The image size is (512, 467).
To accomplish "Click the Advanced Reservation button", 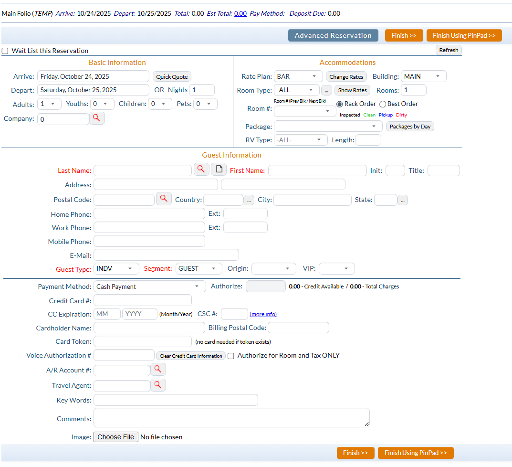I will point(333,35).
